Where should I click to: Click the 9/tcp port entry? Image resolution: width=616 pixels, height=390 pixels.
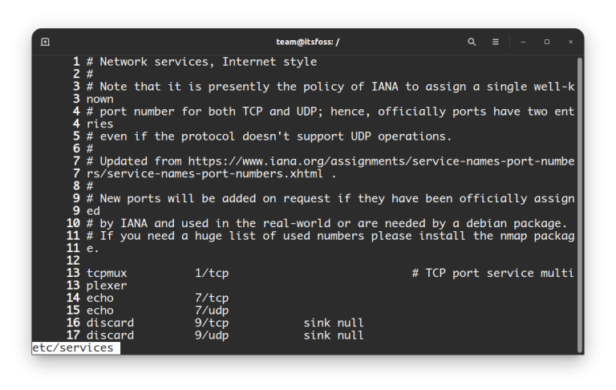tap(212, 323)
